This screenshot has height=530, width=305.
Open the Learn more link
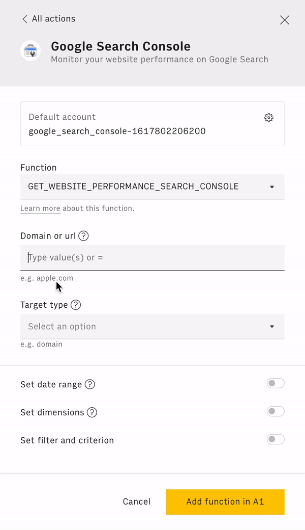tap(40, 208)
